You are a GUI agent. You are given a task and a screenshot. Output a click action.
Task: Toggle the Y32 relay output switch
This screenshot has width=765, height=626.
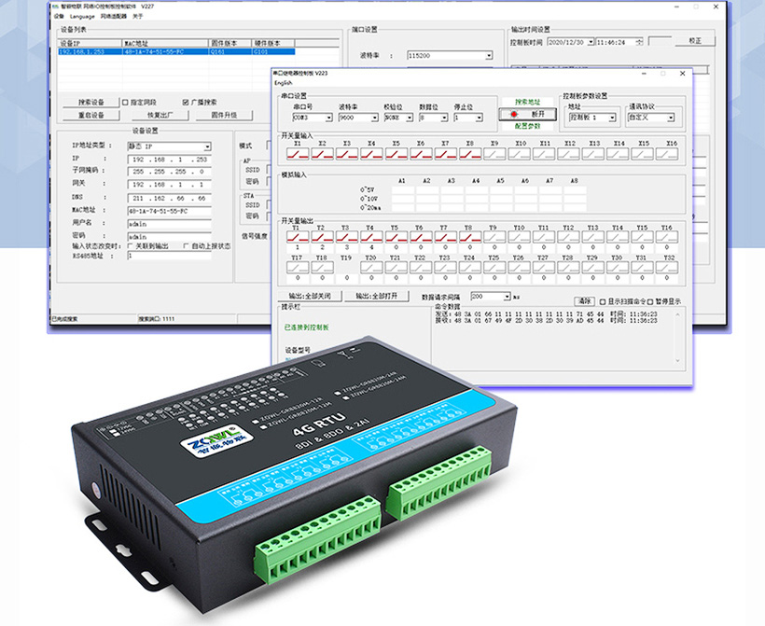point(666,268)
